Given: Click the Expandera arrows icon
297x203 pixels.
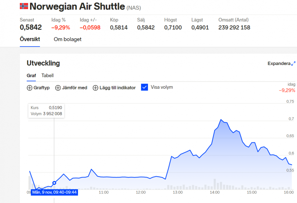Looking at the screenshot, I should pyautogui.click(x=293, y=64).
